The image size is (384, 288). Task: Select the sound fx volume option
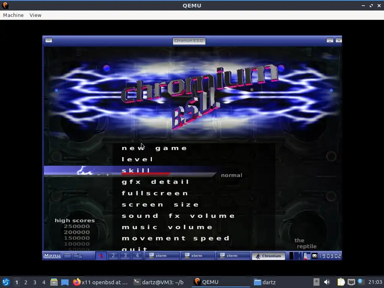tap(178, 216)
